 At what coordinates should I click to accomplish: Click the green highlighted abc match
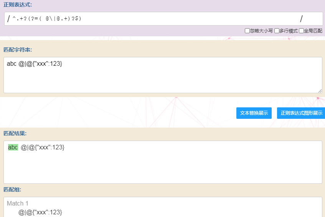tap(13, 147)
